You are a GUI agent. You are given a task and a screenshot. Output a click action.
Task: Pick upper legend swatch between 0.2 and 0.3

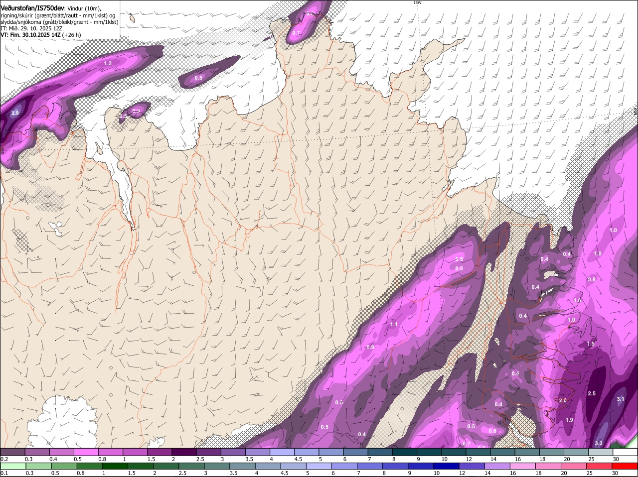(x=12, y=452)
